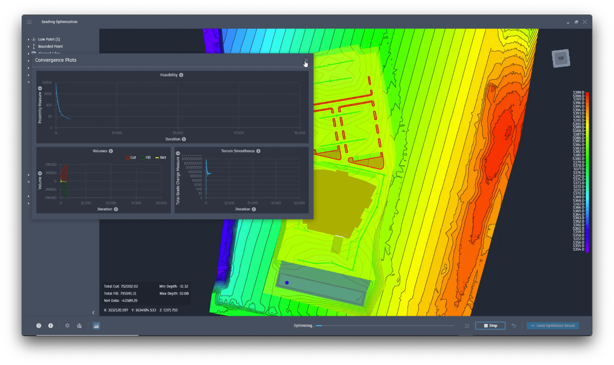Image resolution: width=614 pixels, height=365 pixels.
Task: Click the Total Cut value text
Action: pyautogui.click(x=121, y=286)
